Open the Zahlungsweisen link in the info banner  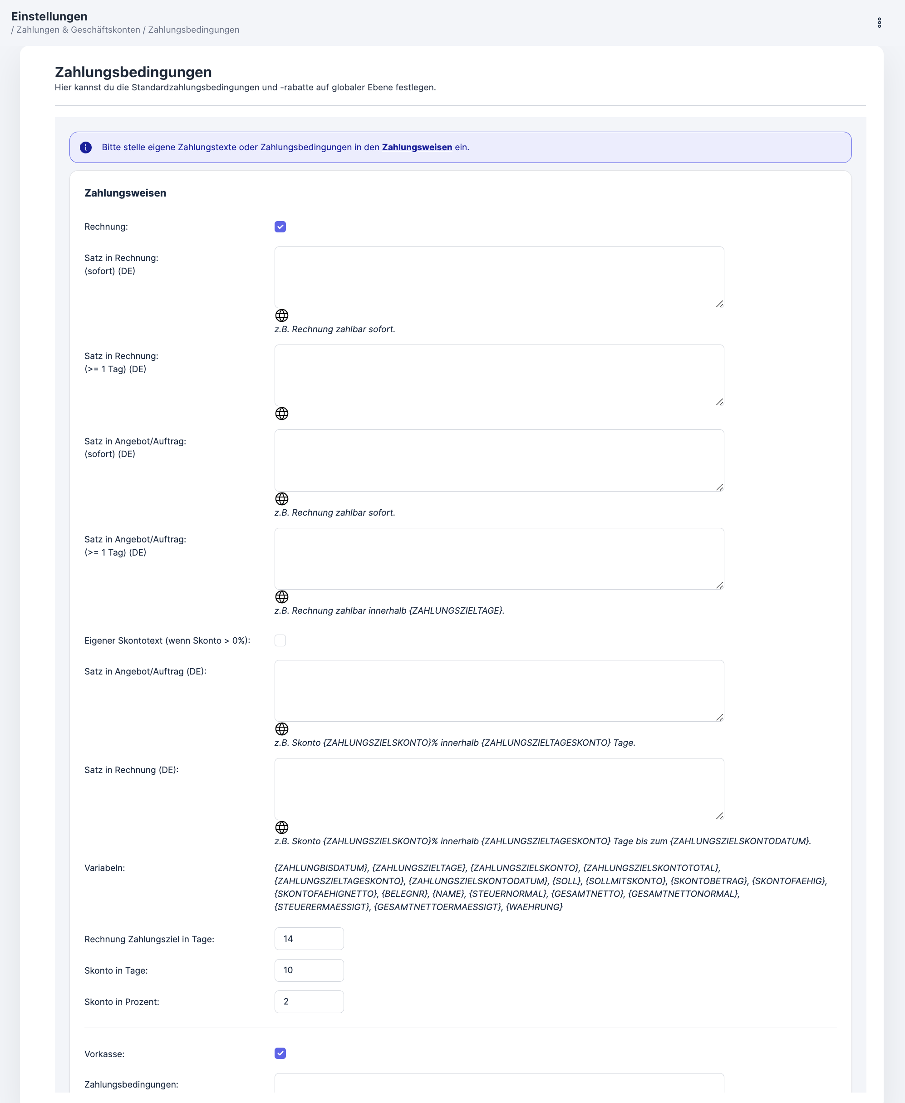417,148
